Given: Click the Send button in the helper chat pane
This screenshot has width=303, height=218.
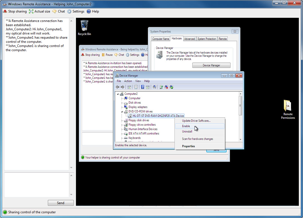Looking at the screenshot, I should [x=61, y=203].
